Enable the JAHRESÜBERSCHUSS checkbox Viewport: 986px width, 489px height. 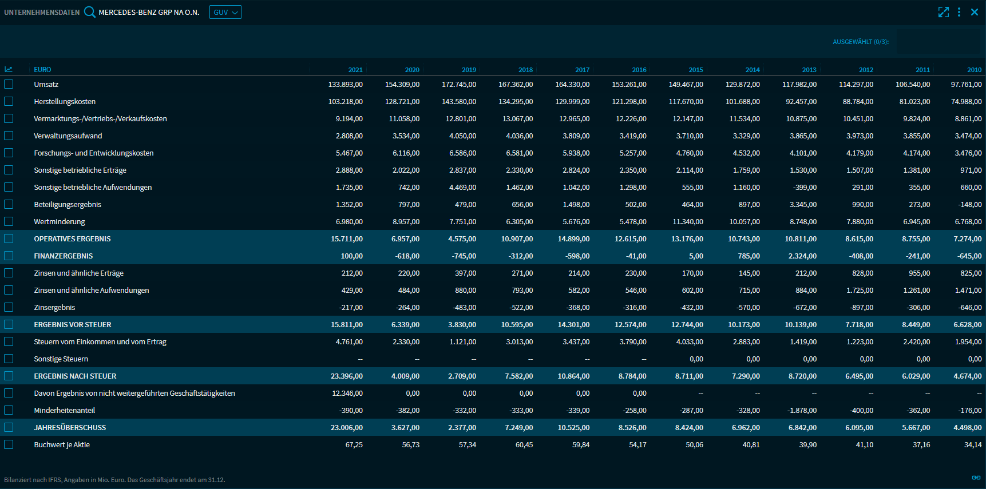[9, 427]
